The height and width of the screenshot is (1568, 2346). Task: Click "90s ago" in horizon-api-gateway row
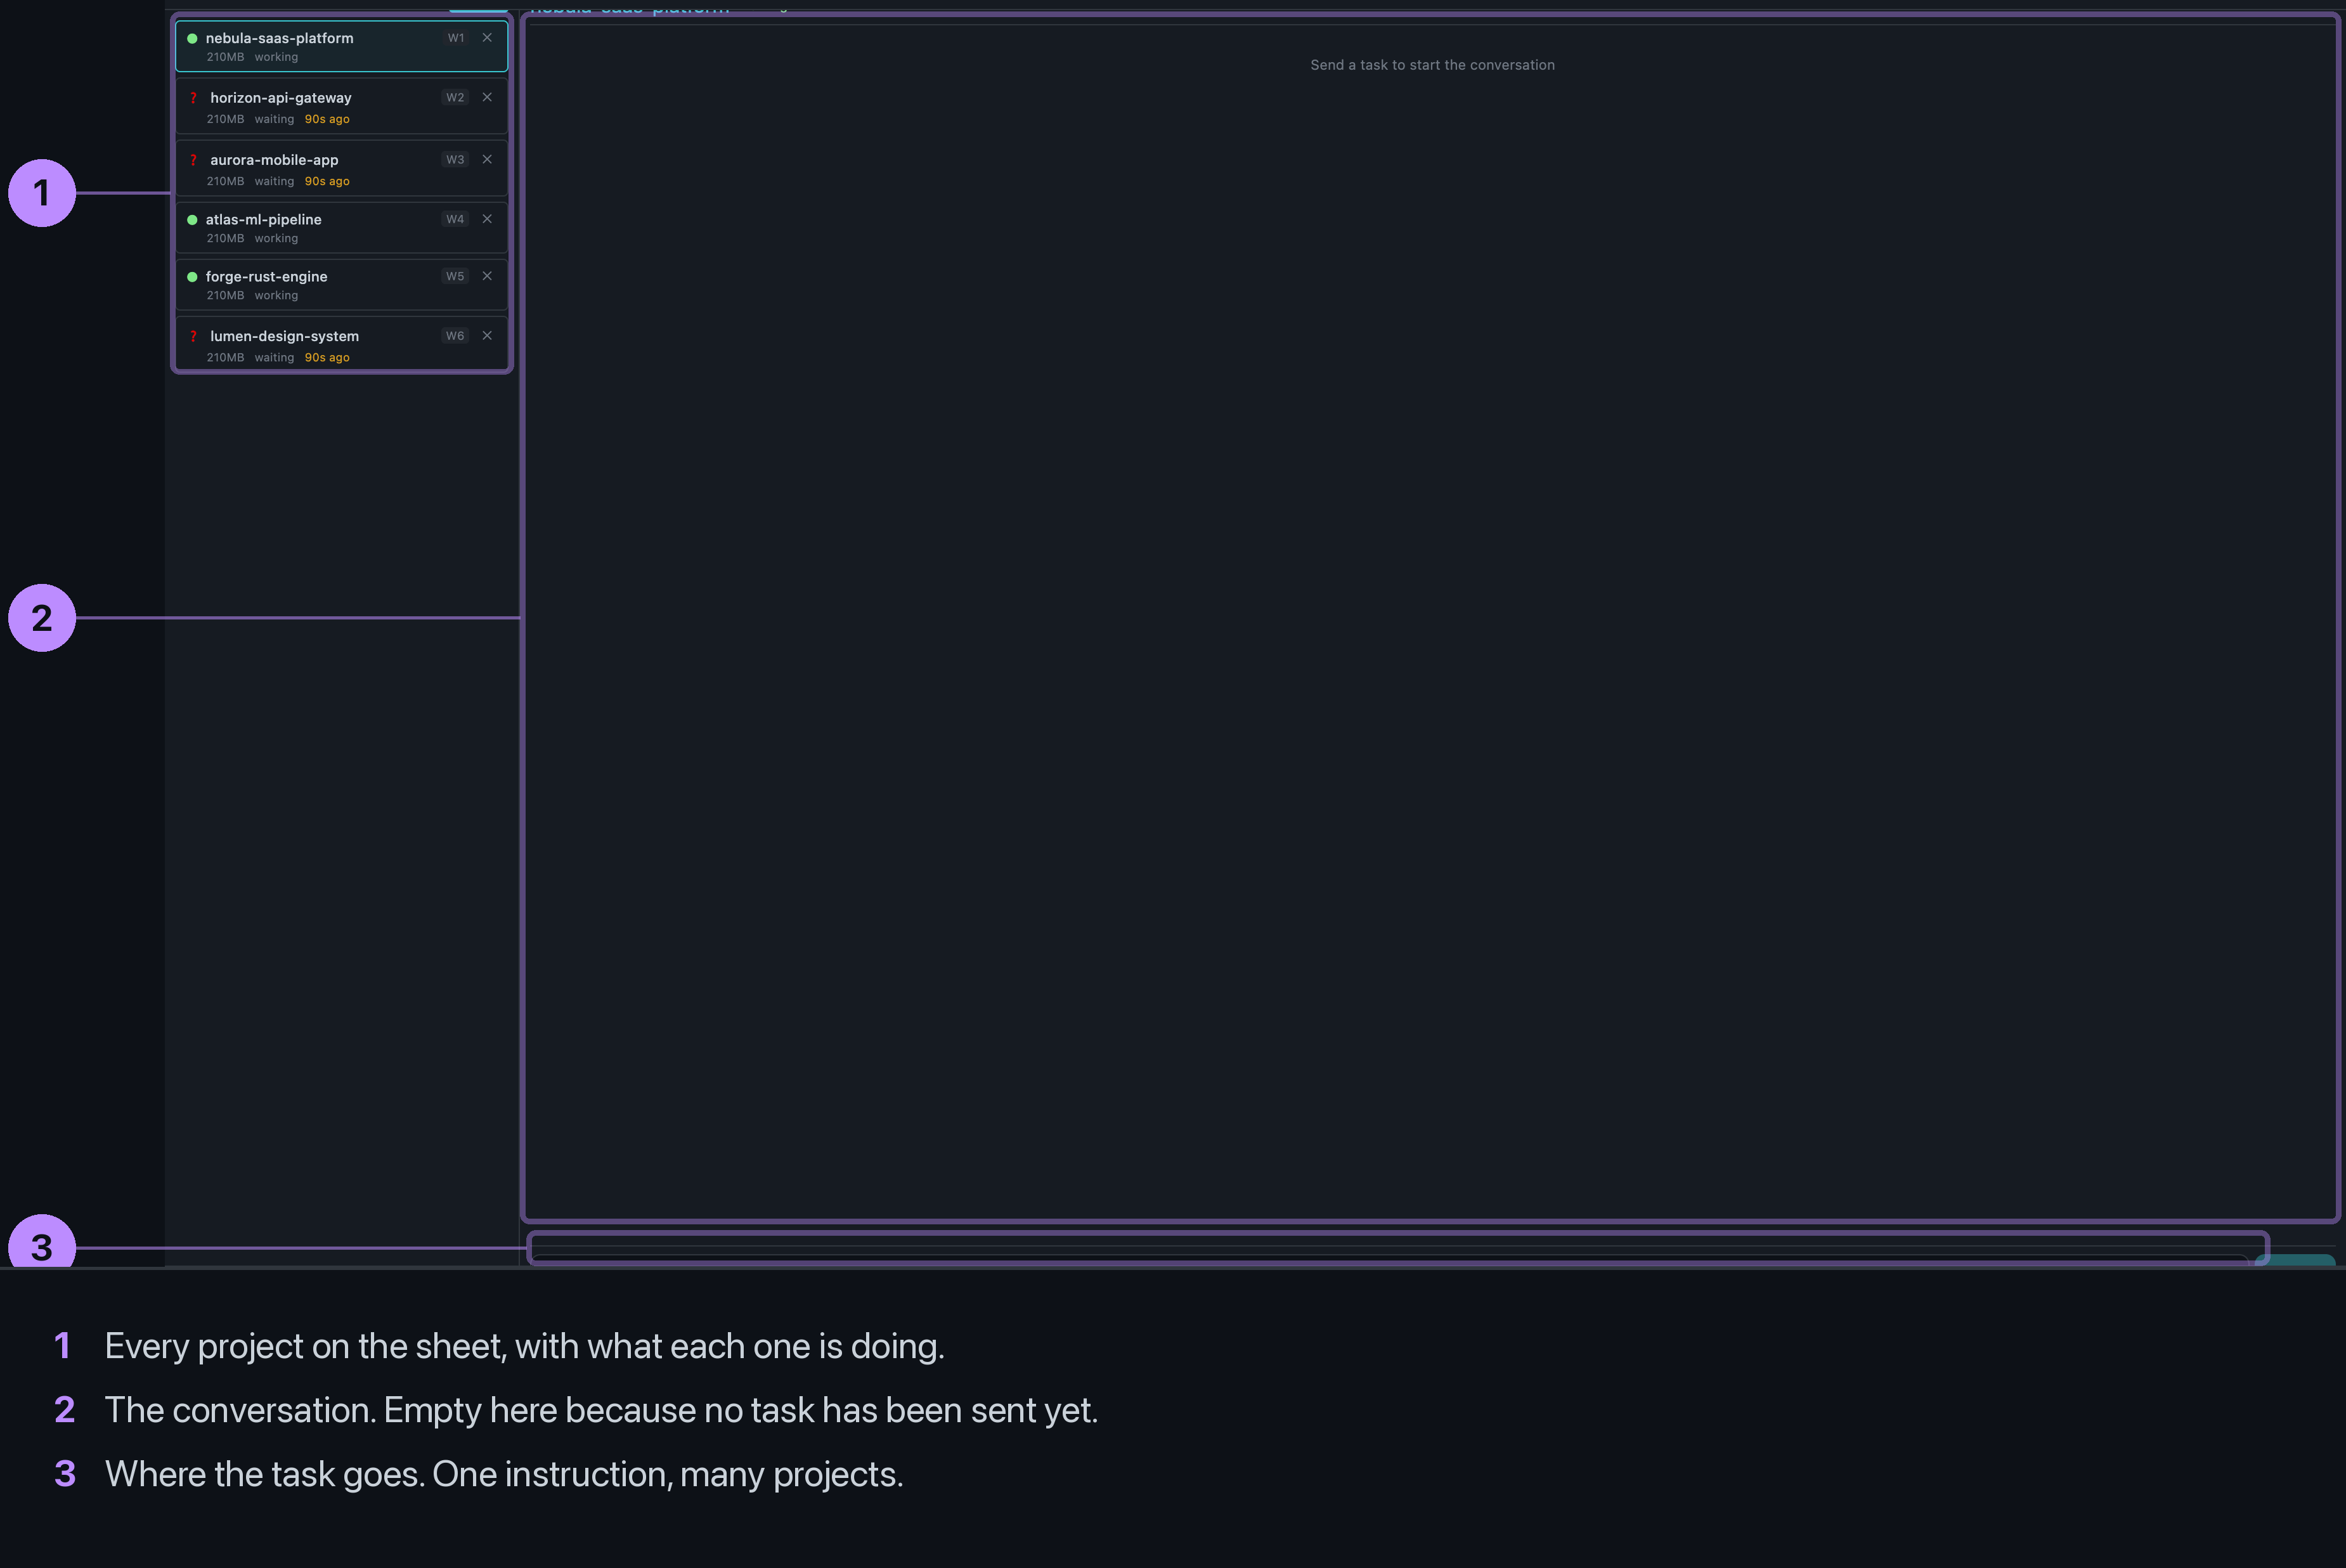pos(327,119)
